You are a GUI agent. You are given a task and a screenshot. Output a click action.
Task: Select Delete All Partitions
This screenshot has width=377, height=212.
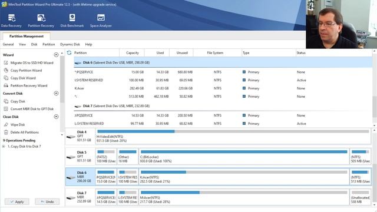pos(24,132)
